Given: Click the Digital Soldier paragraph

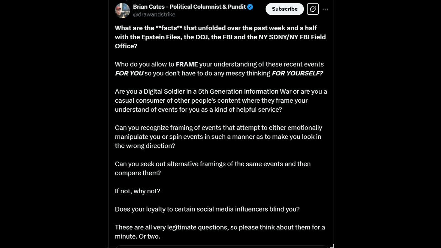Looking at the screenshot, I should 220,100.
